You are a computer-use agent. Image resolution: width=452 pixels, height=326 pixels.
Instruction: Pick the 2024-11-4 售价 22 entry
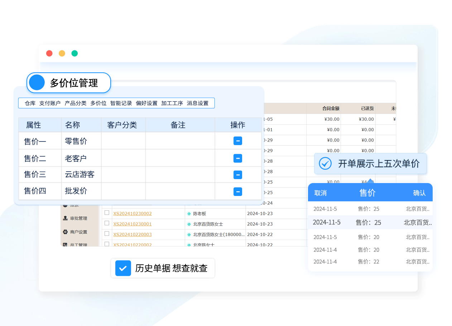click(x=370, y=262)
